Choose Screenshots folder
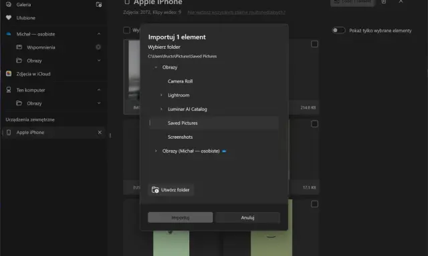Viewport: 428px width, 256px height. coord(180,137)
